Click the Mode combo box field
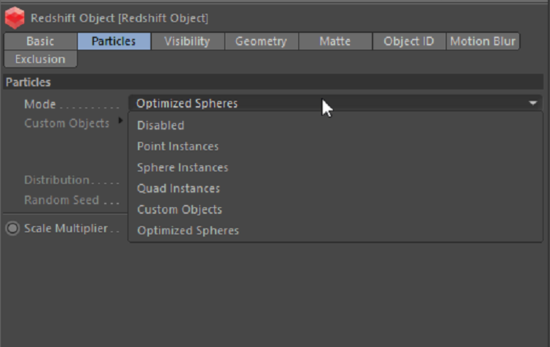 point(293,104)
